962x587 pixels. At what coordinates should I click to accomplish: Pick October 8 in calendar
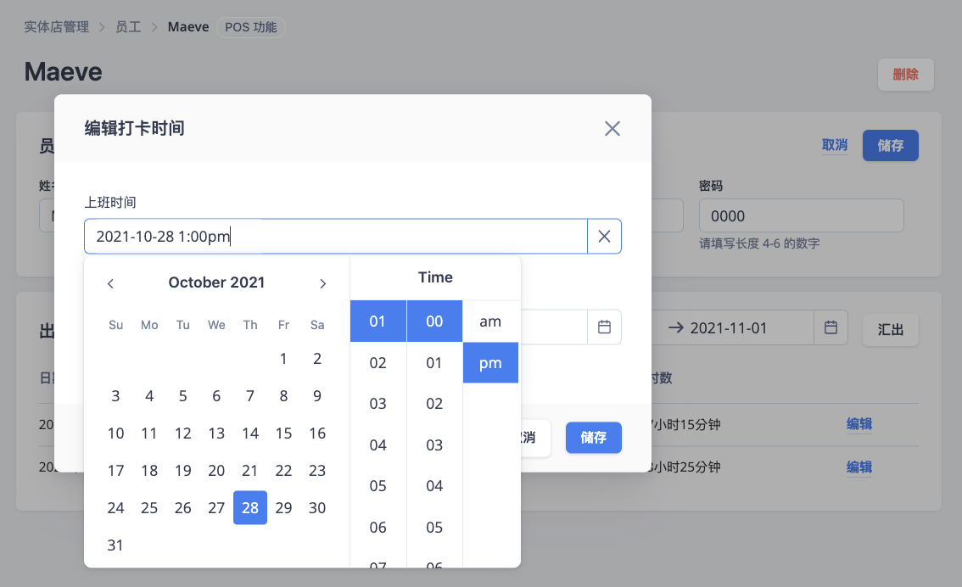(283, 395)
